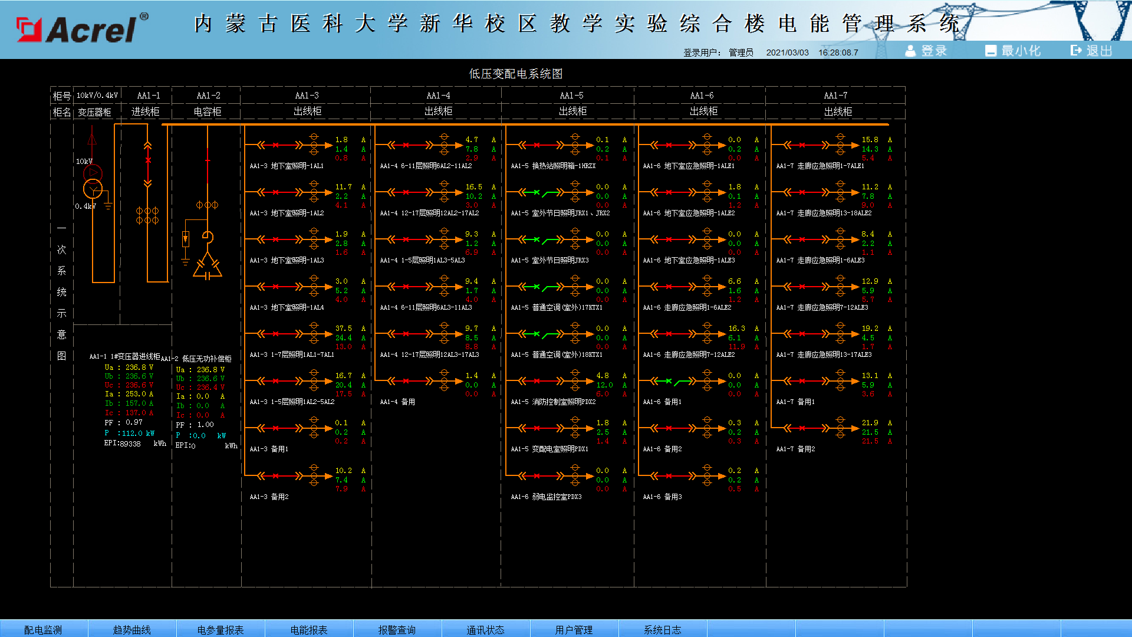Click the capacitor bank delta symbol
1132x637 pixels.
click(x=208, y=266)
